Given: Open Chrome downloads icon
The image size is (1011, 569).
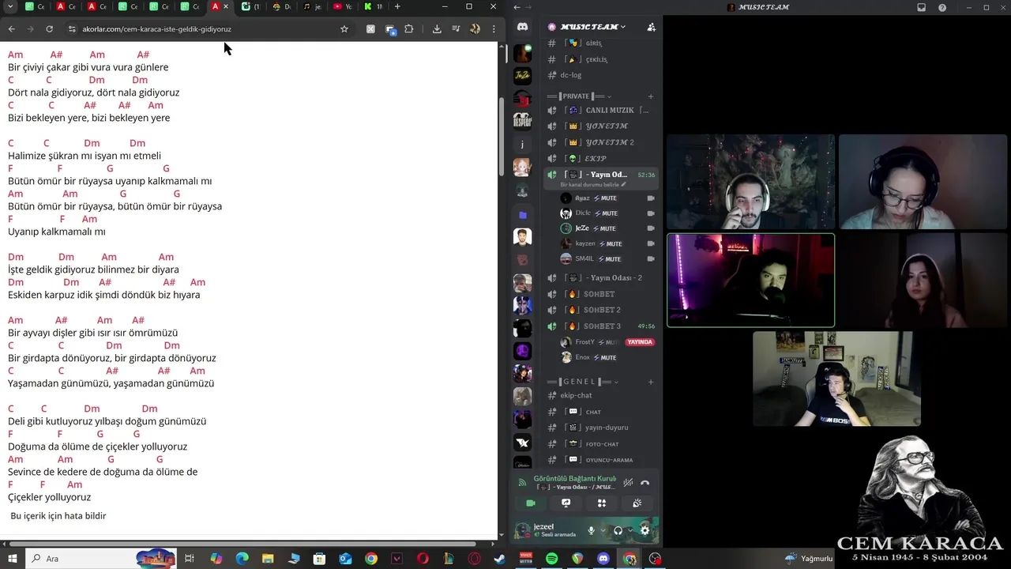Looking at the screenshot, I should (x=437, y=29).
